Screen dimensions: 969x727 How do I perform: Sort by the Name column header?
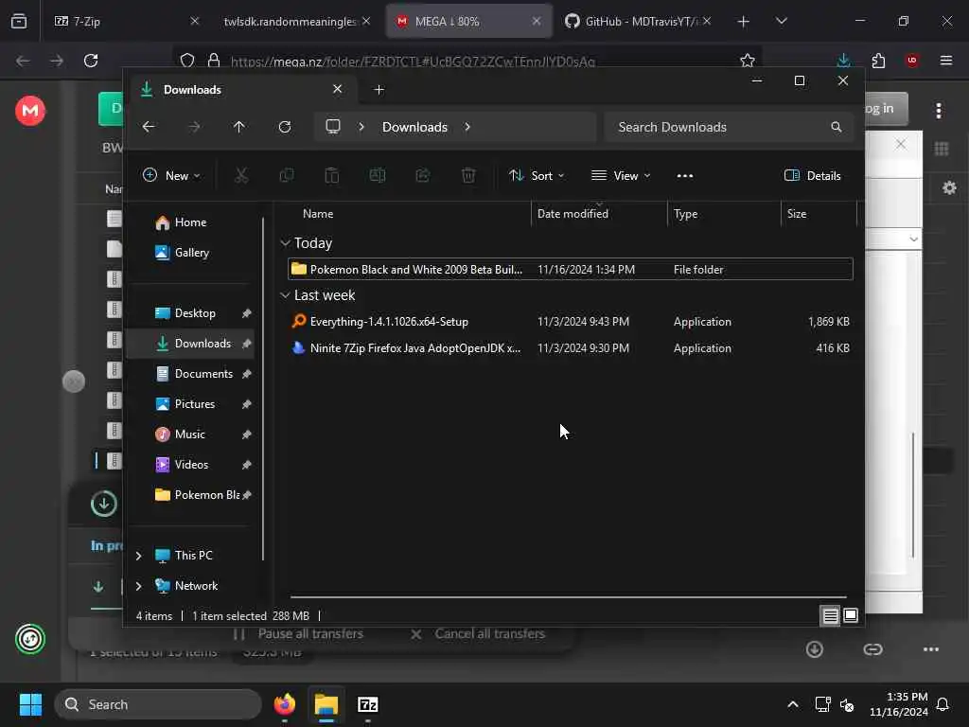tap(408, 214)
